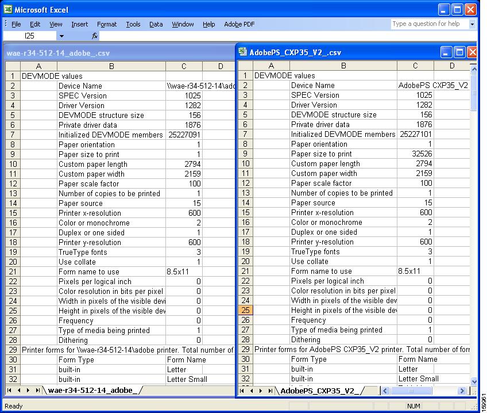Screen dimensions: 487x413
Task: Open the View menu
Action: pyautogui.click(x=56, y=24)
